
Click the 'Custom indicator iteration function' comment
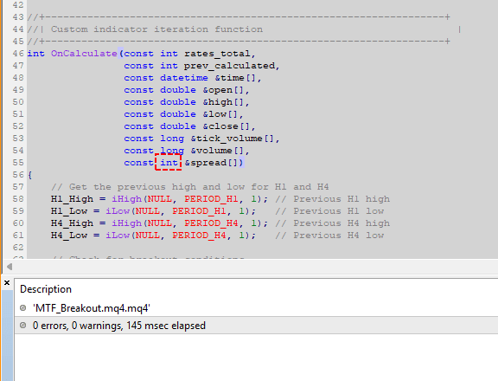tap(156, 29)
